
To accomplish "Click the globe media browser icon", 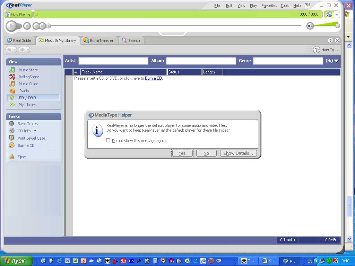I will pos(329,15).
